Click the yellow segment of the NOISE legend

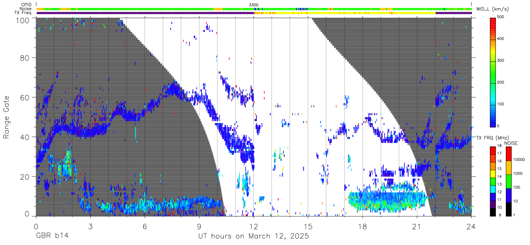508,167
